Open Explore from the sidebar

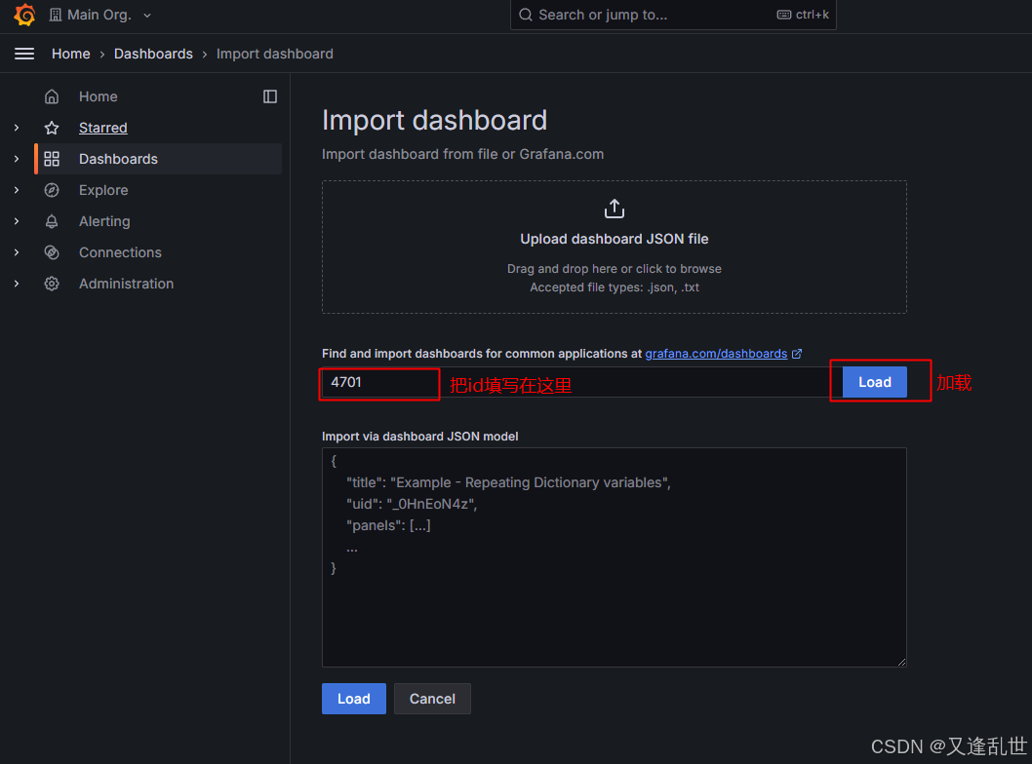(103, 190)
